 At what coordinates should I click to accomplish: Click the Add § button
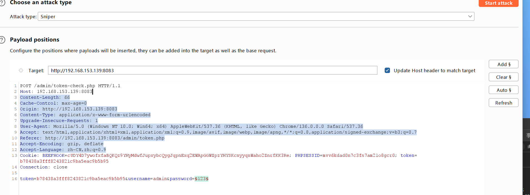tap(503, 64)
